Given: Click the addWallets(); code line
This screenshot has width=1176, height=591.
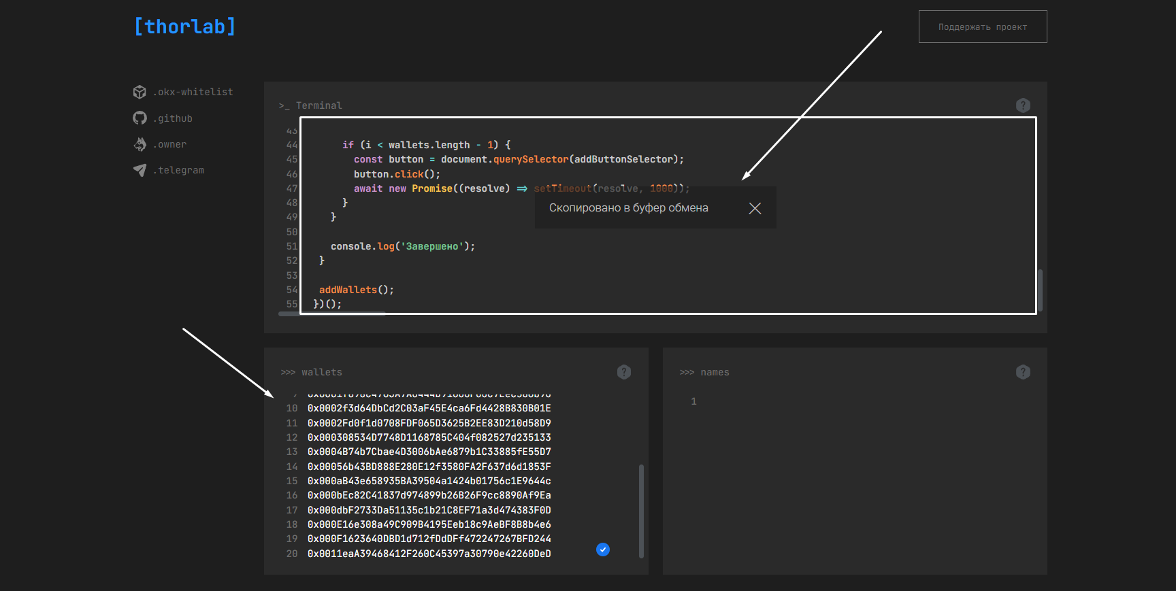Looking at the screenshot, I should pos(357,290).
